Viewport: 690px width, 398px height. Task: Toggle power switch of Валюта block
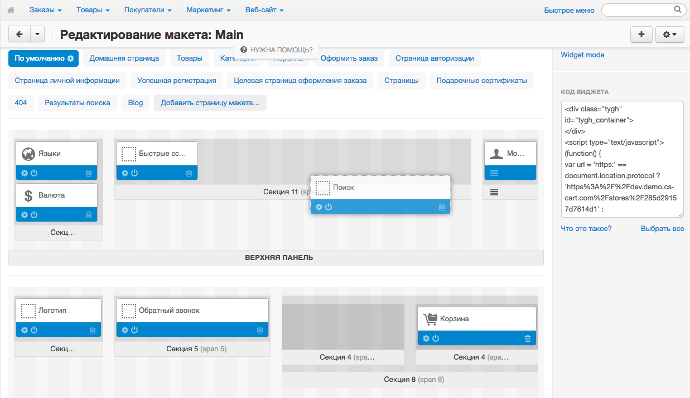click(x=34, y=215)
